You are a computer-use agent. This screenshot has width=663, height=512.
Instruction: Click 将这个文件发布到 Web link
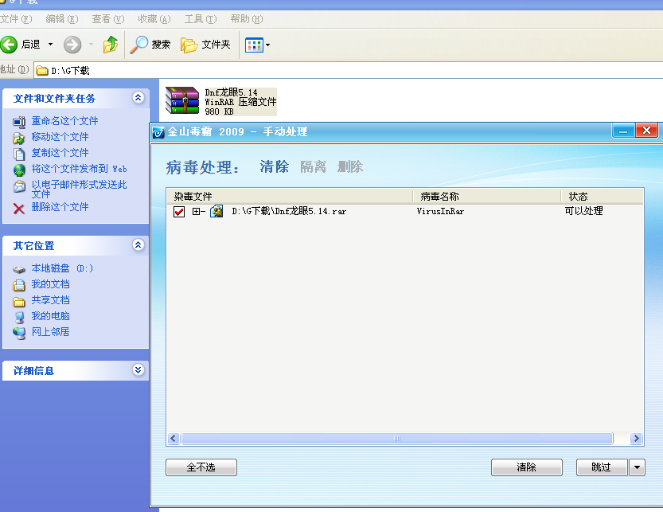click(79, 169)
